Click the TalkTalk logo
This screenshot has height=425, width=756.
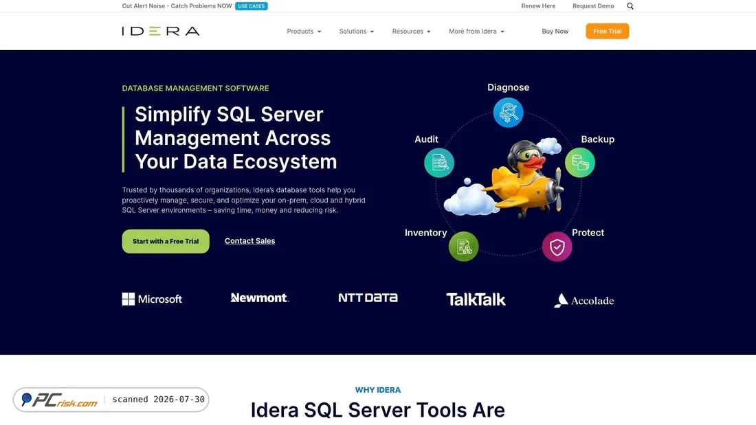[x=476, y=300]
